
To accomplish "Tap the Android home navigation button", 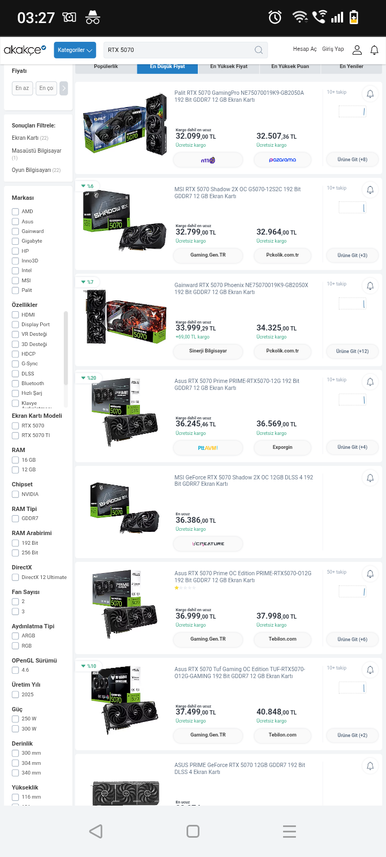I will pos(193,831).
